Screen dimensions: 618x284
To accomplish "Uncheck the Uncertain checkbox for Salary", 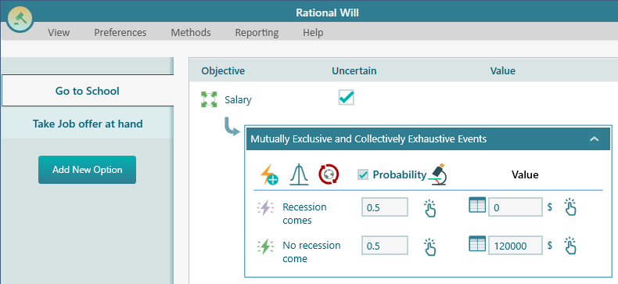I will (x=346, y=97).
